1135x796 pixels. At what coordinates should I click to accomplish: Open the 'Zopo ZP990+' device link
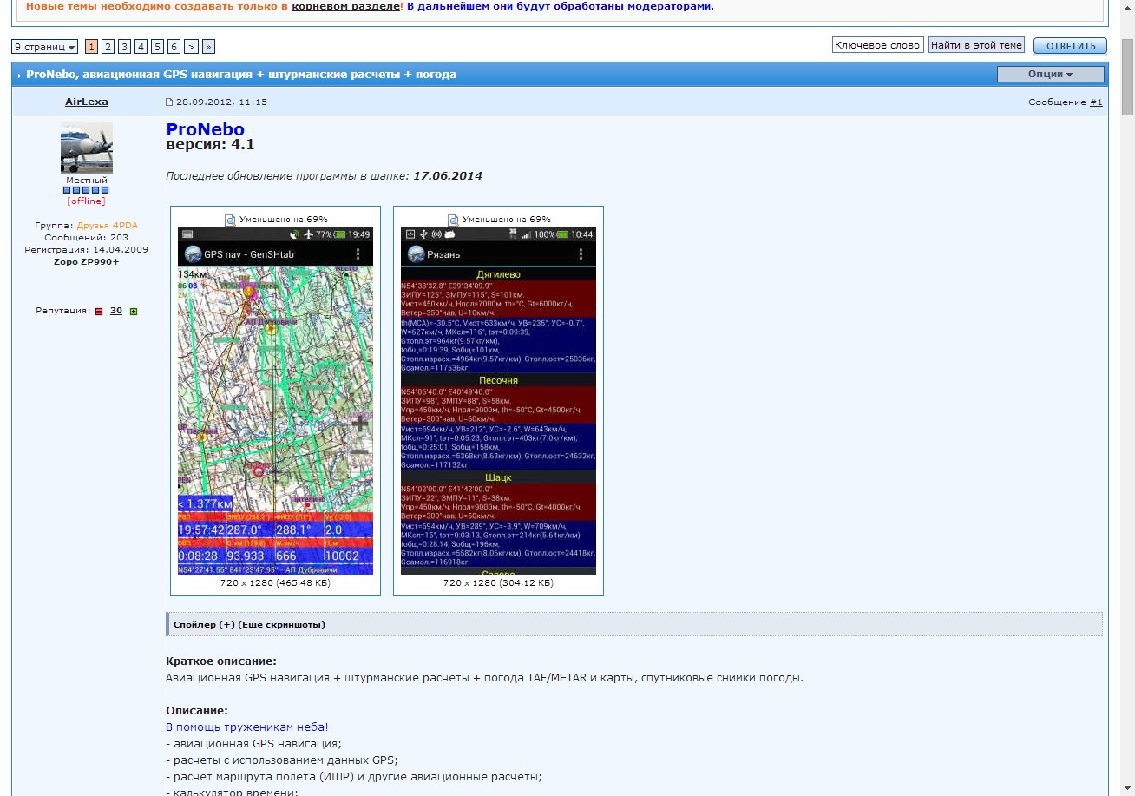point(87,262)
